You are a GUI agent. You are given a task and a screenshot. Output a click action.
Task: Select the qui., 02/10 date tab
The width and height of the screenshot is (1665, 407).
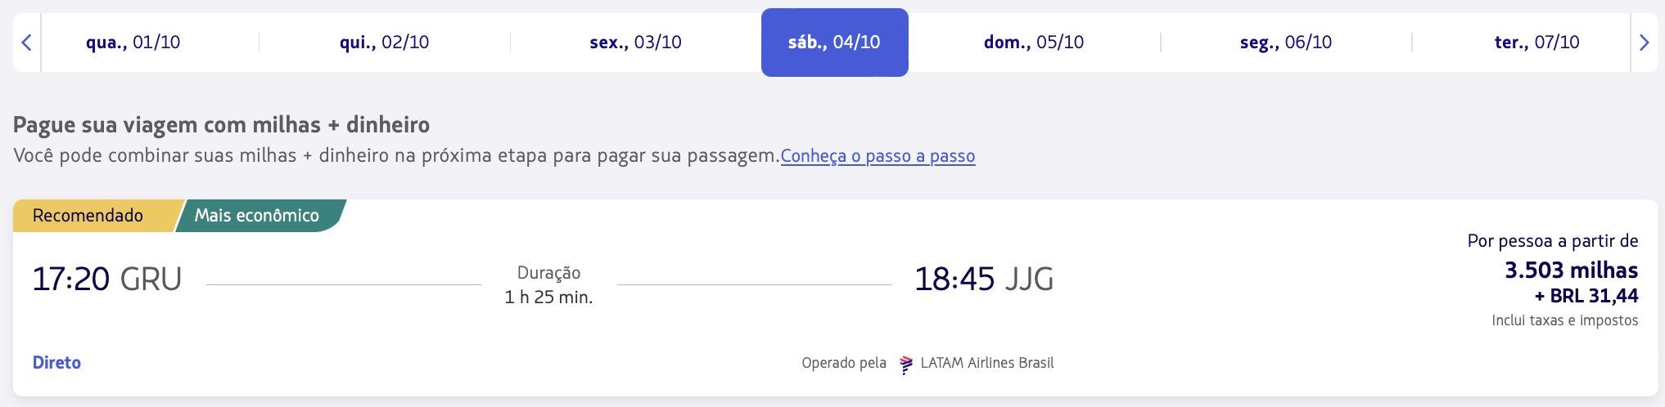click(384, 42)
